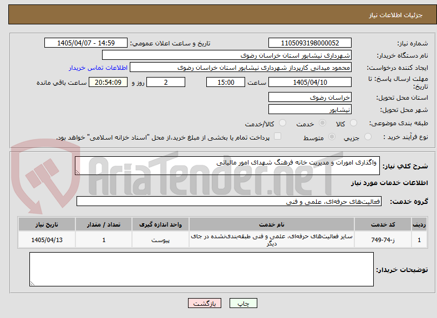Click the طبقه بندی موضوعی label
The image size is (437, 318).
click(x=399, y=123)
